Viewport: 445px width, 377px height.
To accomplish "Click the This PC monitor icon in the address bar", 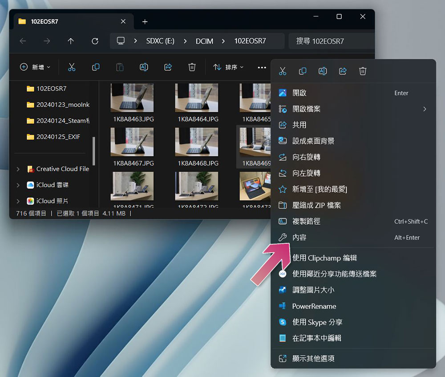I will 121,41.
